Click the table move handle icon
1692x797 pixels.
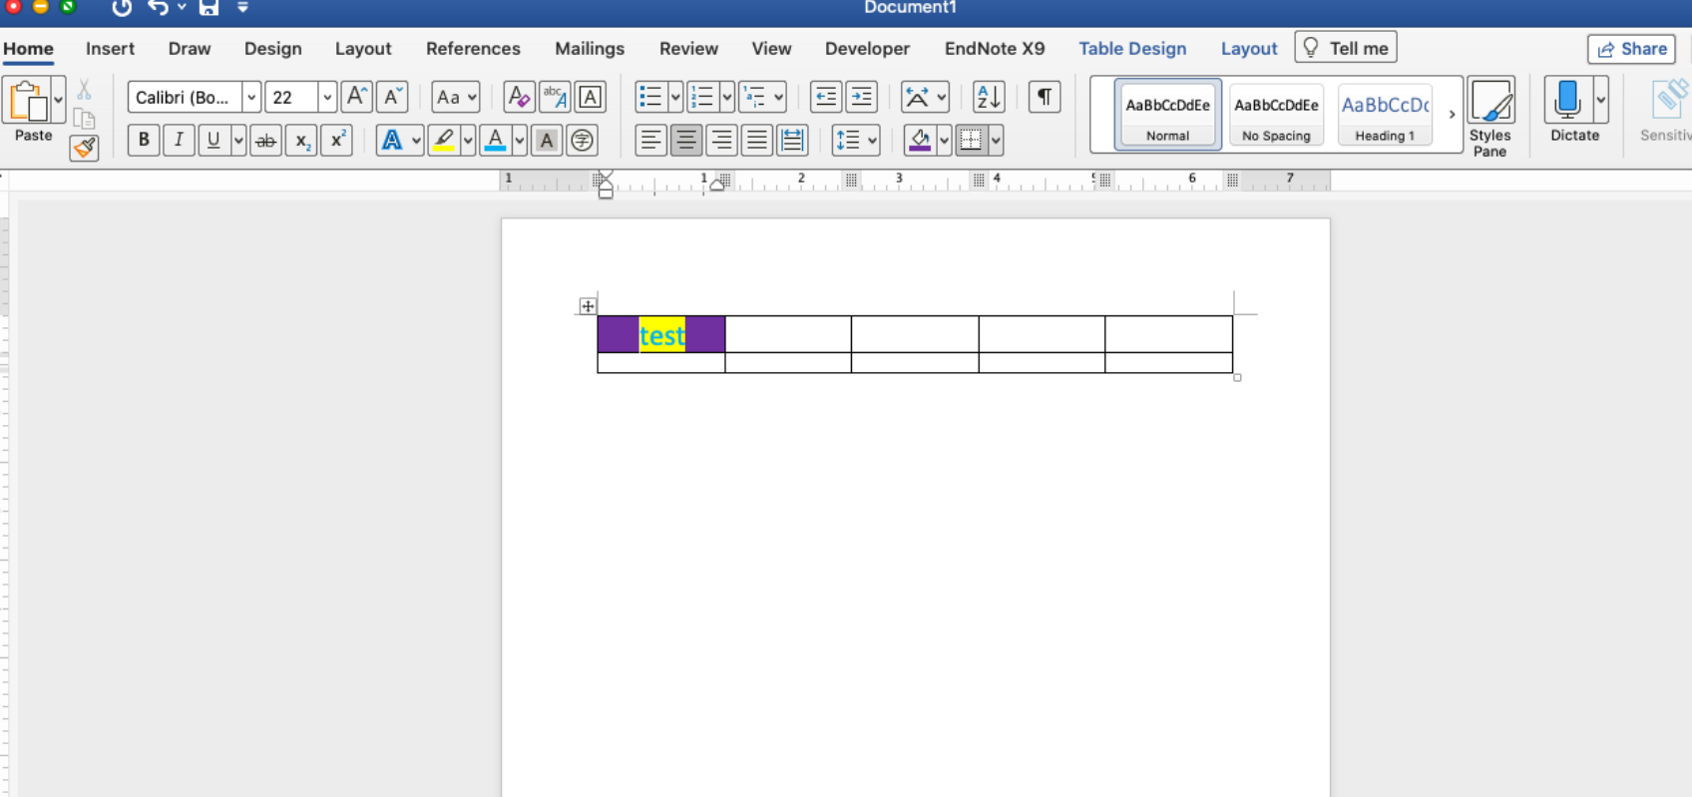588,306
